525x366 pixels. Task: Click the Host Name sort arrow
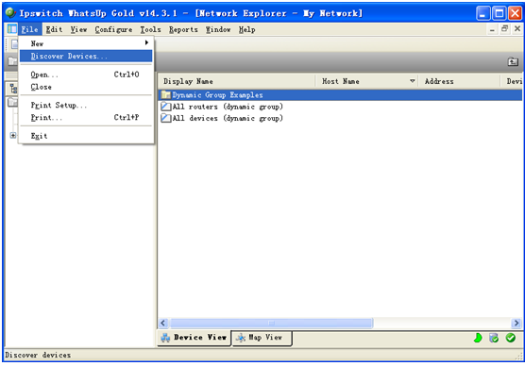pyautogui.click(x=413, y=81)
